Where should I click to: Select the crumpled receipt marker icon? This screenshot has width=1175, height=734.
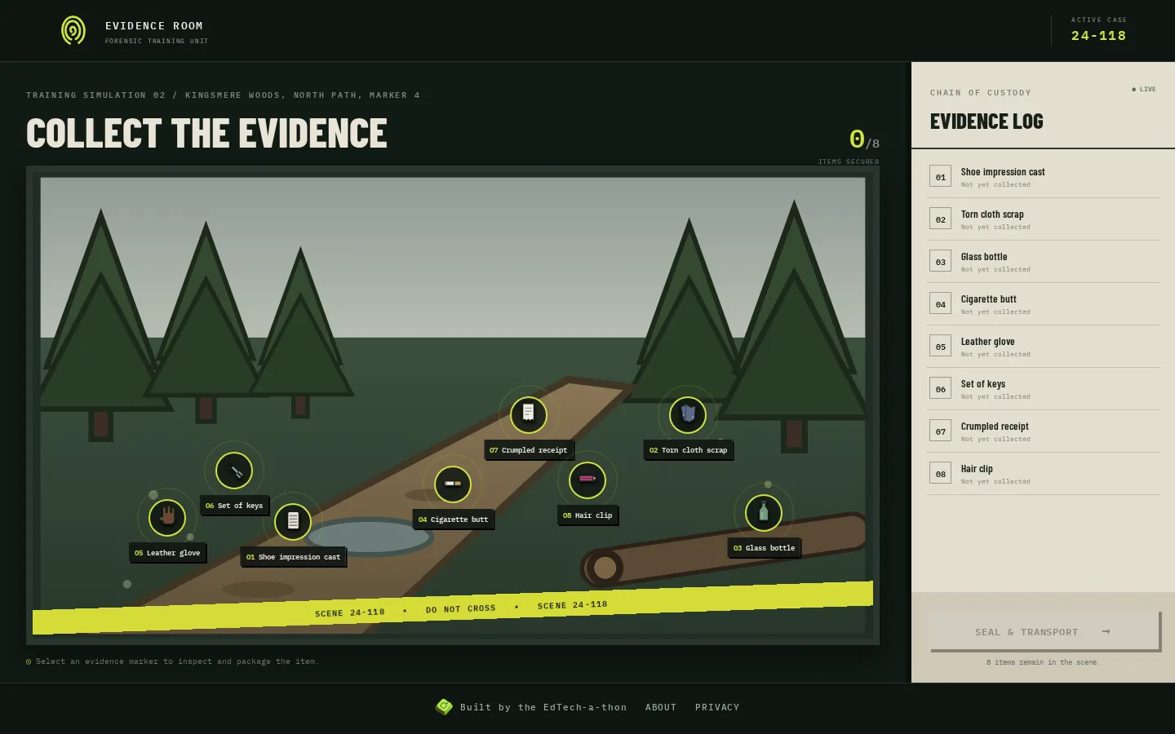tap(529, 414)
